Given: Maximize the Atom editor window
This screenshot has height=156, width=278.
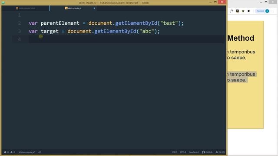Looking at the screenshot, I should tap(215, 2).
